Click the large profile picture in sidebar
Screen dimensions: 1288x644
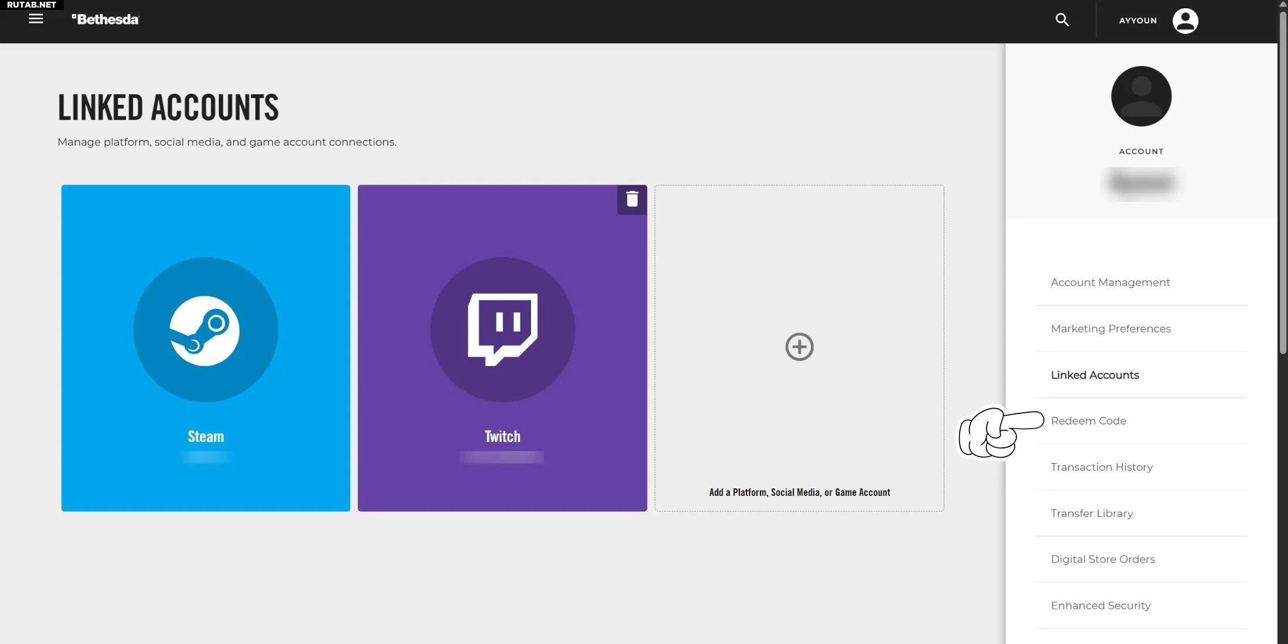tap(1141, 96)
